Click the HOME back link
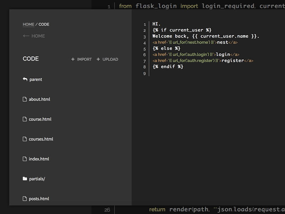The width and height of the screenshot is (285, 214). 38,36
